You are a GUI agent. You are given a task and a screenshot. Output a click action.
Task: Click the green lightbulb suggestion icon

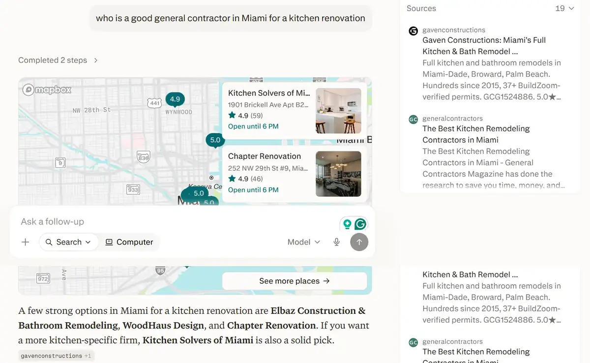point(347,225)
